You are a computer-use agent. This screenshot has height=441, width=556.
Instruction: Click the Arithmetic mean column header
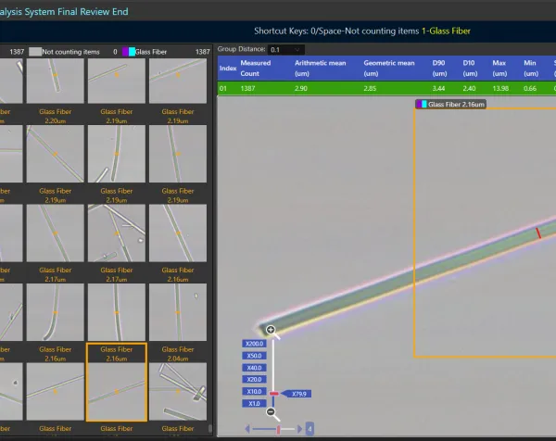[x=320, y=68]
